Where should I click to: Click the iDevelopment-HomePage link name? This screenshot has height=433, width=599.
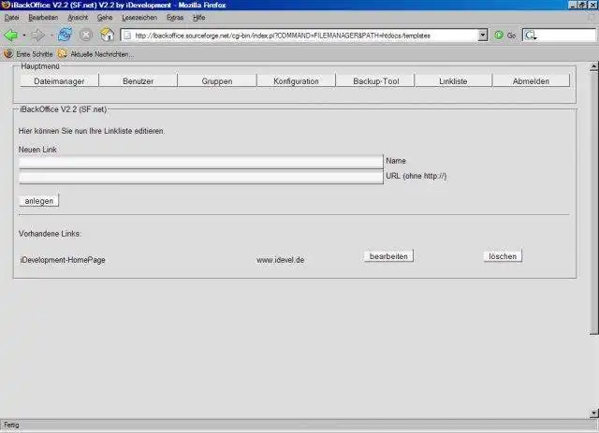[63, 260]
